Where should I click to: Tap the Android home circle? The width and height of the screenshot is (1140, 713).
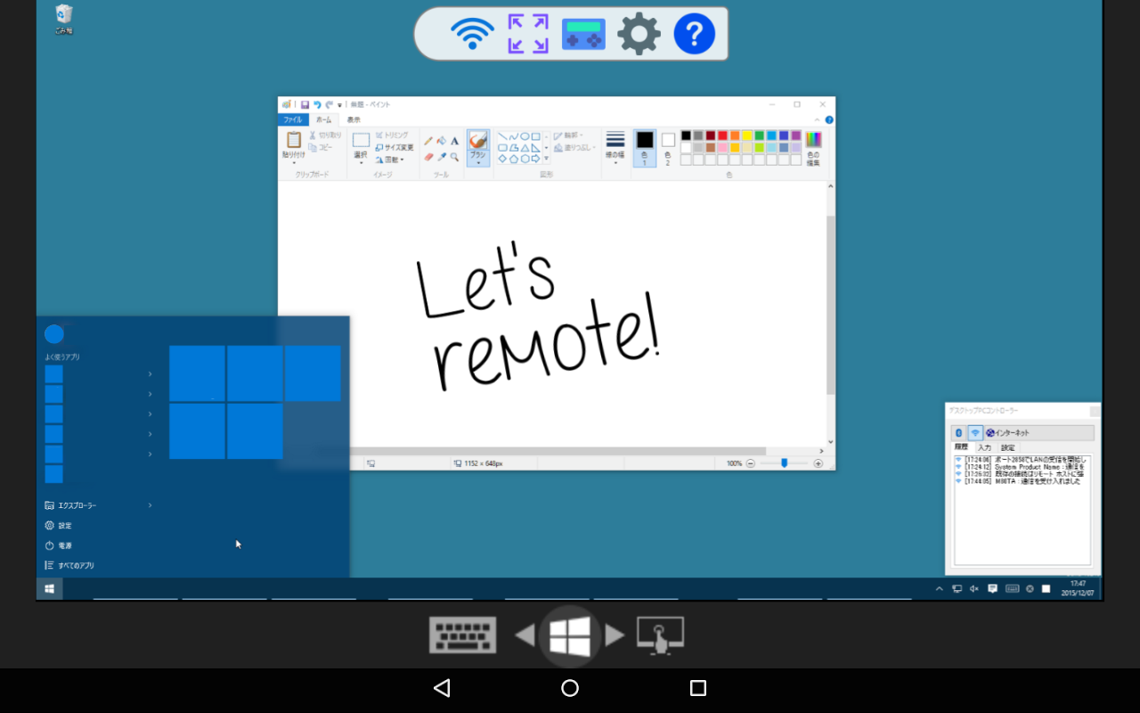tap(570, 688)
